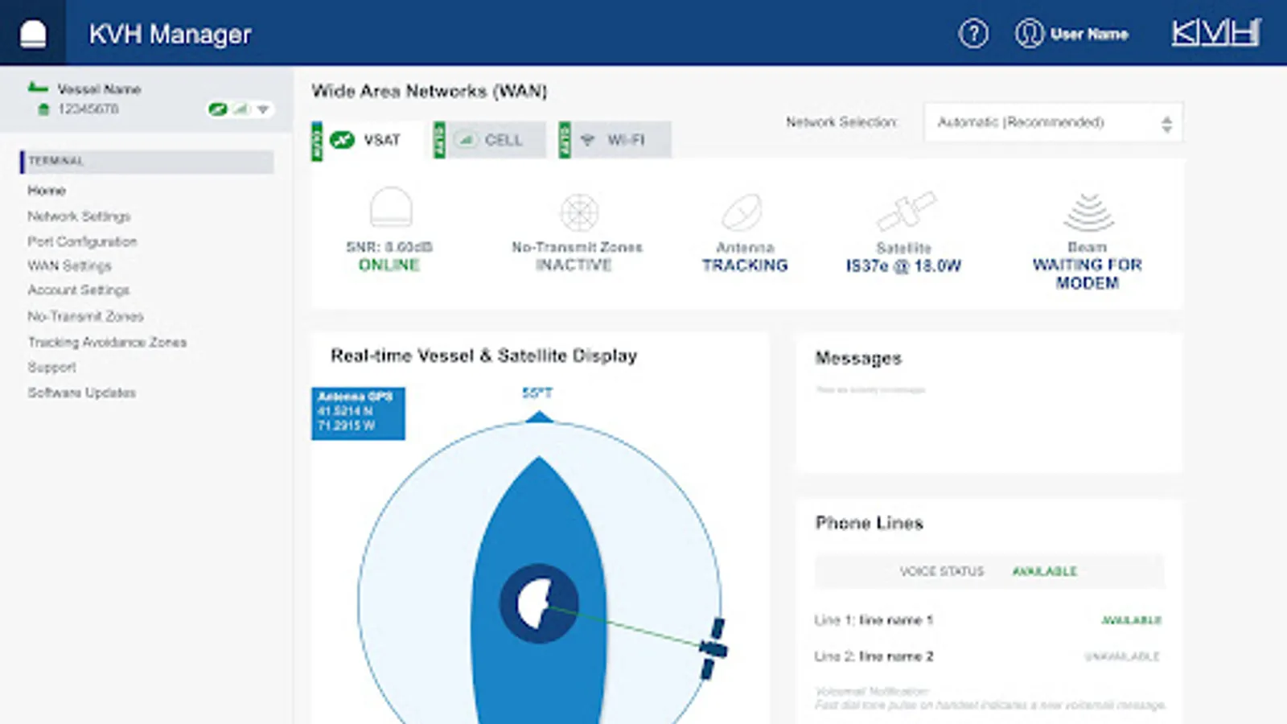Open Support from the sidebar
The width and height of the screenshot is (1287, 724).
pyautogui.click(x=51, y=367)
